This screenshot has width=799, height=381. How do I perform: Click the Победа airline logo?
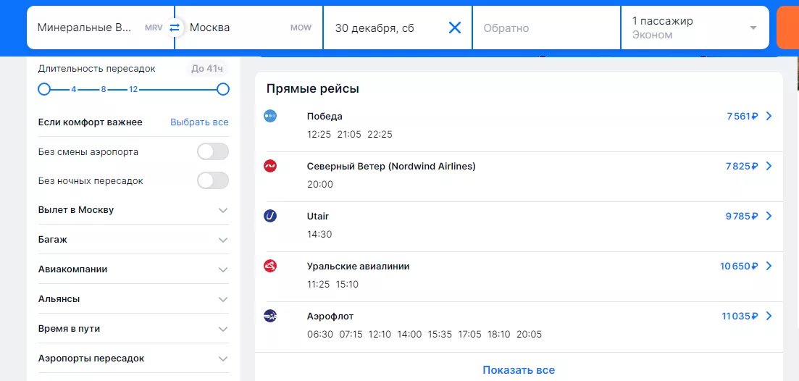(x=270, y=116)
